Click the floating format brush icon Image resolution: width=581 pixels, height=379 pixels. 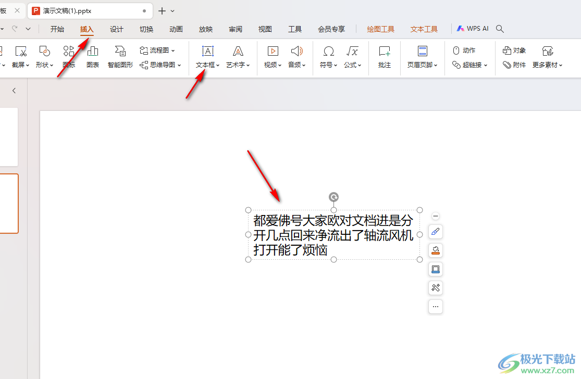tap(436, 232)
